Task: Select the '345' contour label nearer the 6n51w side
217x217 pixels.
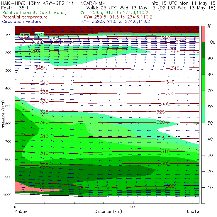Action: coord(175,68)
